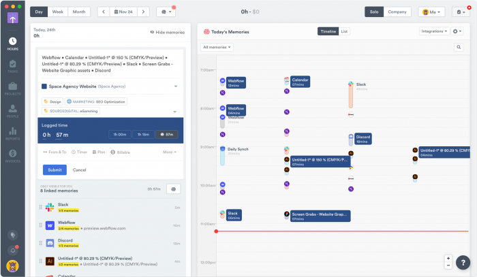Viewport: 477px width, 277px height.
Task: Open the Projects section in sidebar
Action: [12, 88]
